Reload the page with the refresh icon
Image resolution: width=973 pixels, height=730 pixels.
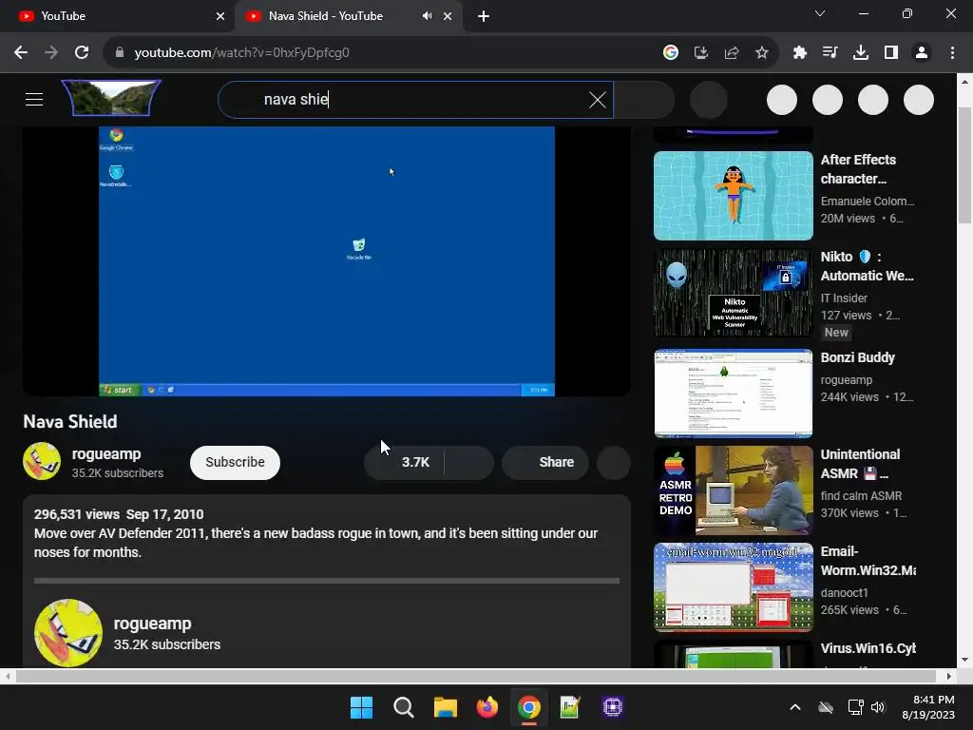[82, 53]
